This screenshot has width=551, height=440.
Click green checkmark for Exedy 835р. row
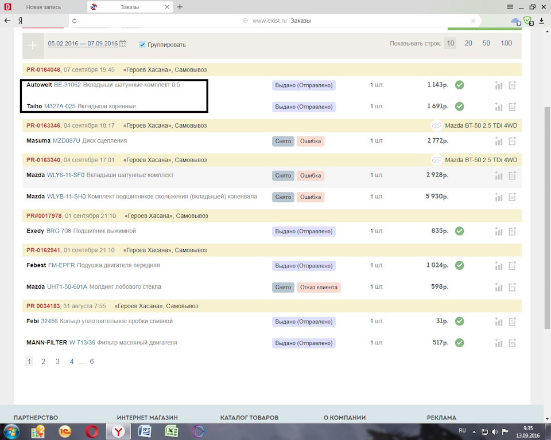pos(459,231)
